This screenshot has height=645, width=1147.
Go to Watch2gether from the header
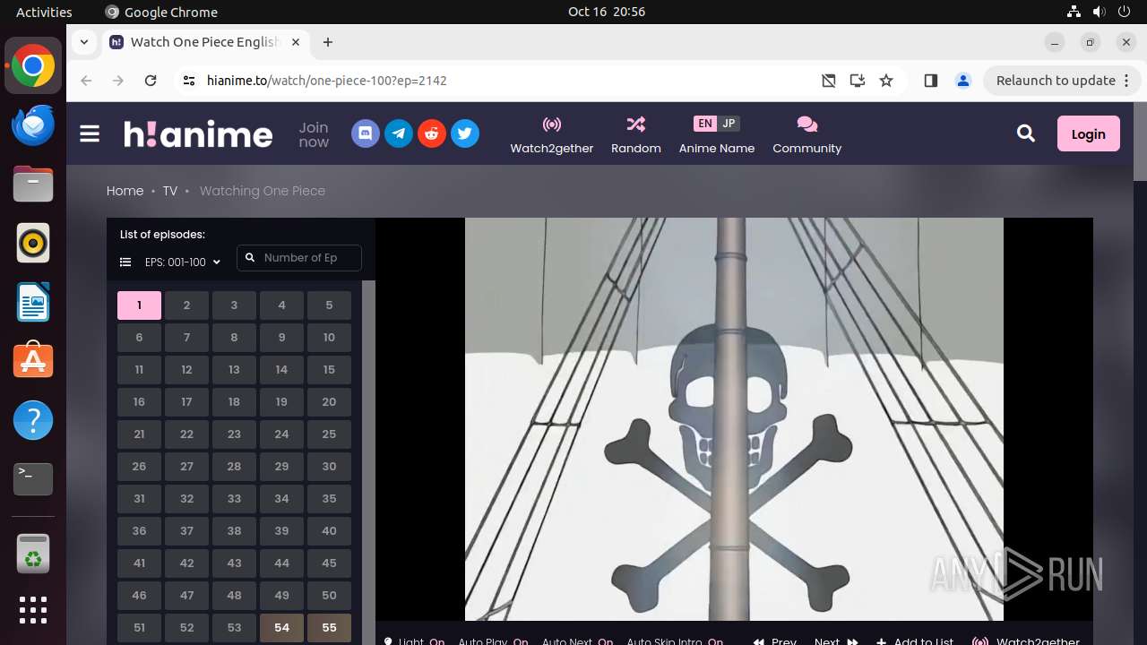click(x=552, y=134)
